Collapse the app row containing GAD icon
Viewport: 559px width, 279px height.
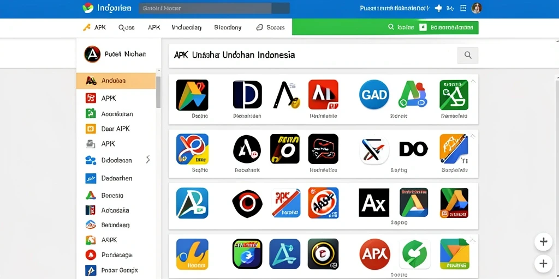(473, 81)
